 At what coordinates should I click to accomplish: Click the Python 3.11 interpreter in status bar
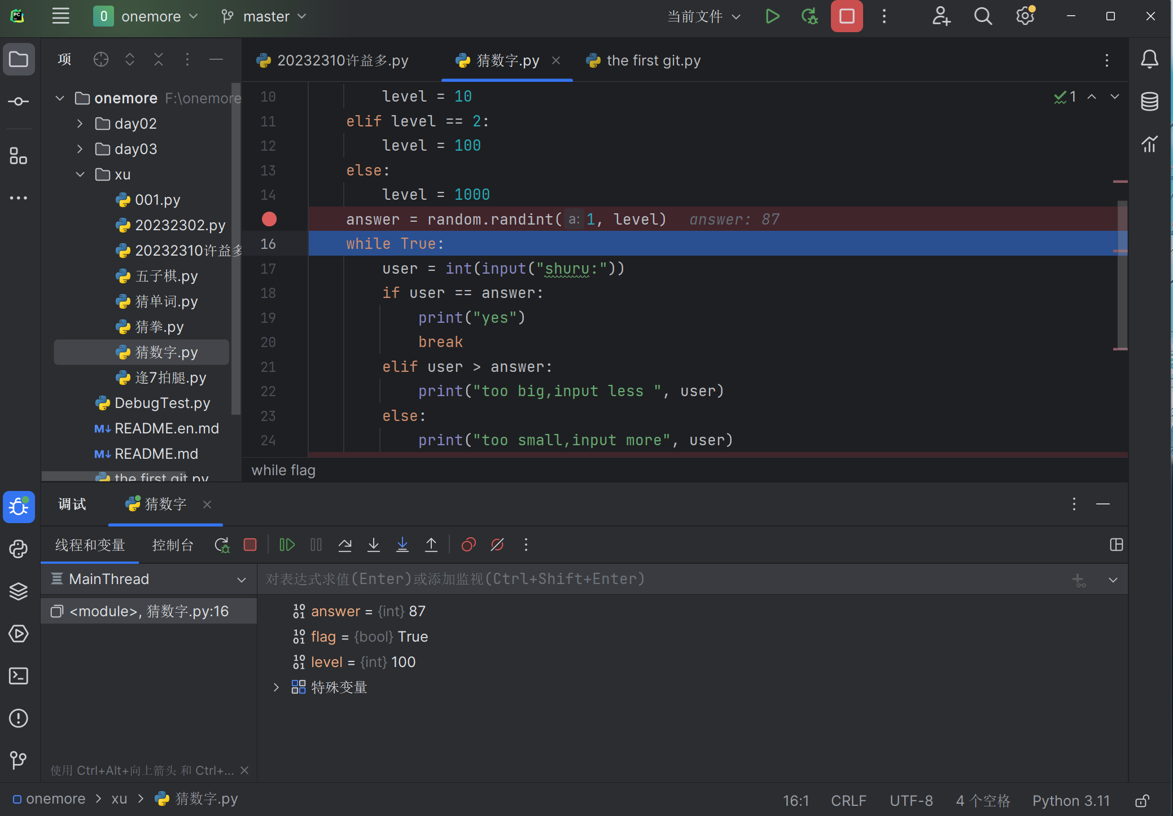pos(1071,800)
